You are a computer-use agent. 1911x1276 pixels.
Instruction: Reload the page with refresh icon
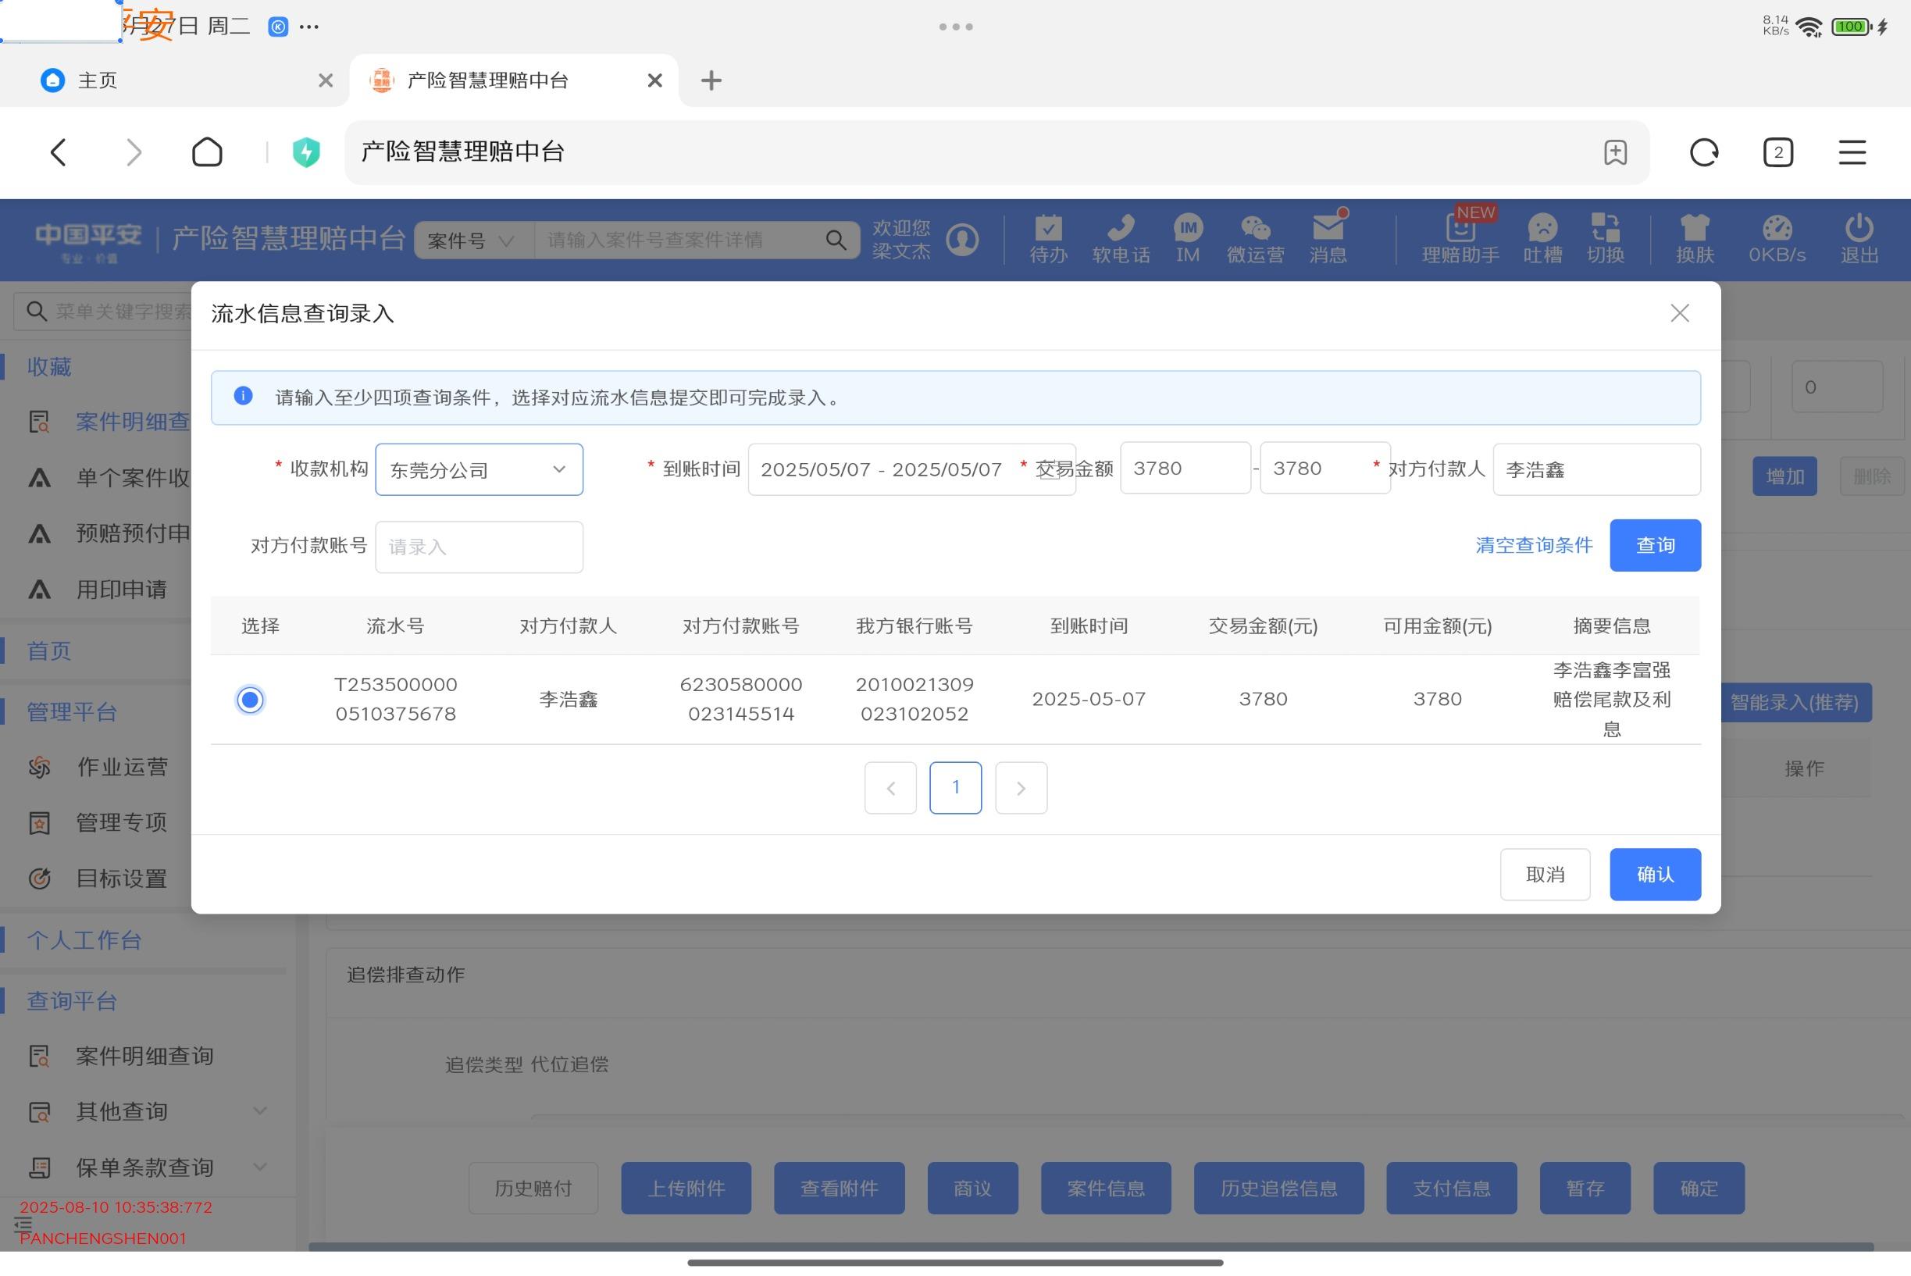[1703, 152]
